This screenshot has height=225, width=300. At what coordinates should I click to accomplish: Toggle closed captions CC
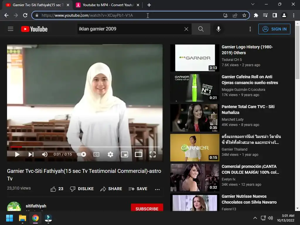click(96, 154)
